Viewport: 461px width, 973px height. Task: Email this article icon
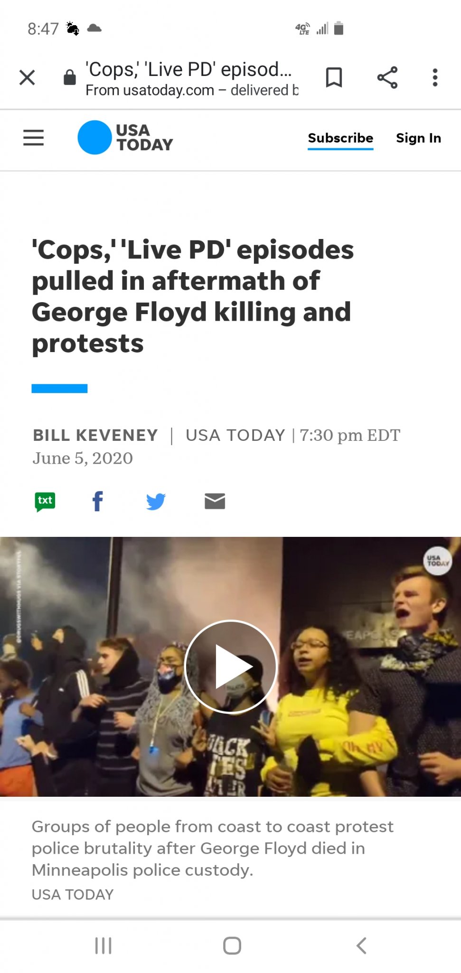coord(215,501)
